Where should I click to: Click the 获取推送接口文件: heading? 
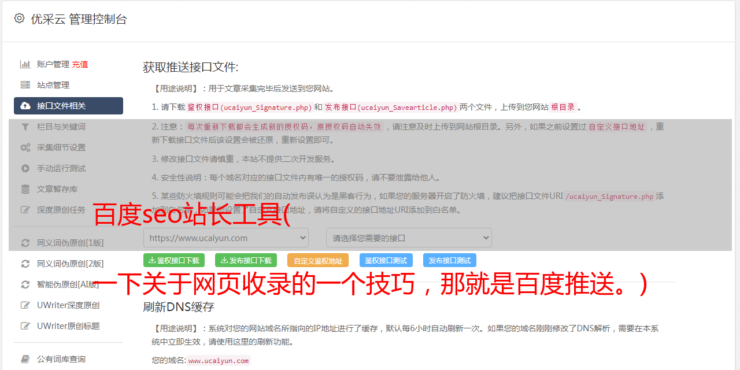point(191,67)
